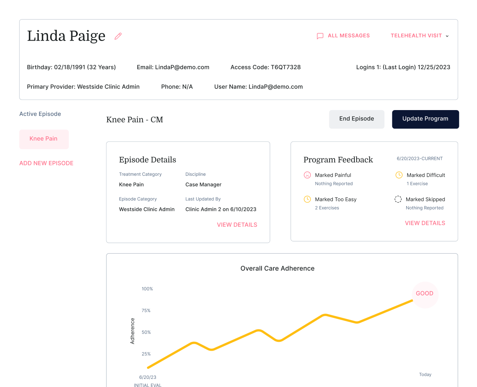The image size is (477, 387).
Task: Click the sad face Marked Painful icon
Action: click(x=307, y=175)
